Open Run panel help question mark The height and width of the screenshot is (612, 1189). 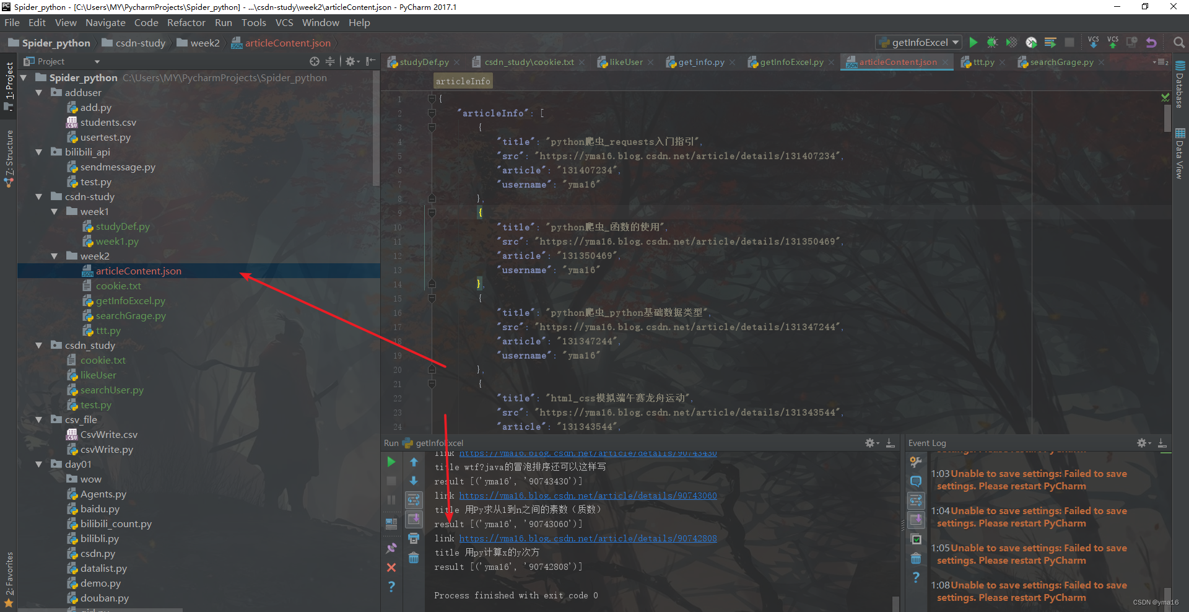[x=391, y=586]
